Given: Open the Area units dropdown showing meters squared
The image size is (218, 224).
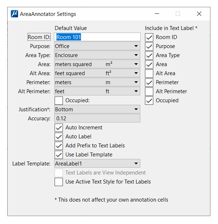Looking at the screenshot, I should [97, 64].
